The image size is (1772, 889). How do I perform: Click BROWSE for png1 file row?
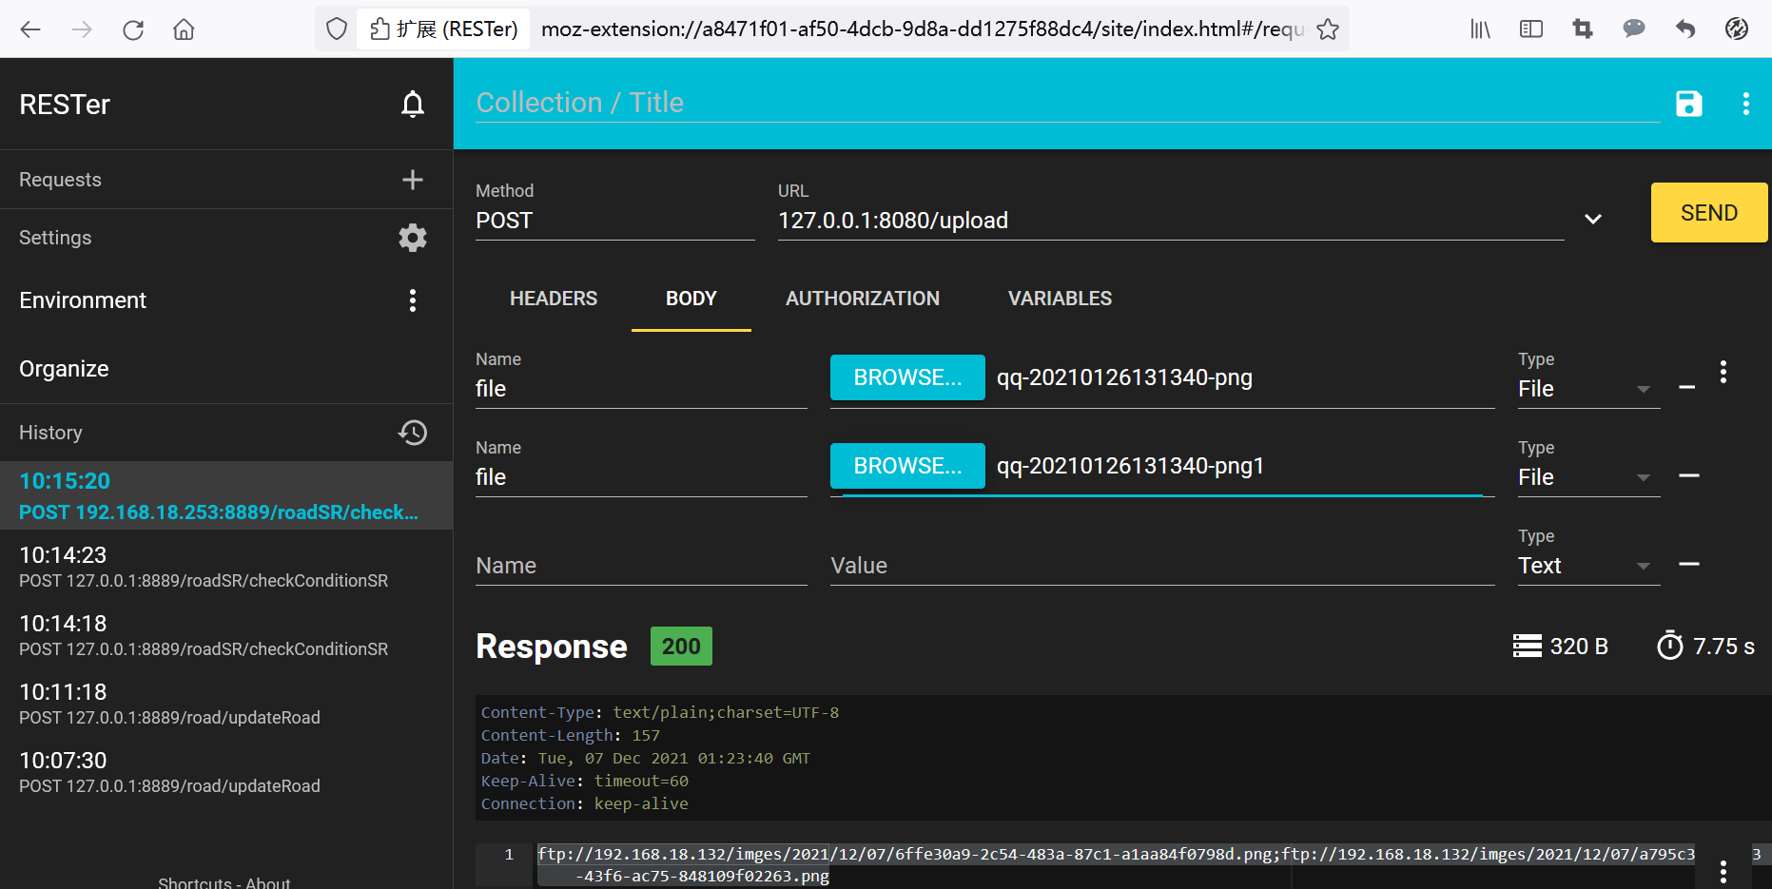click(x=907, y=466)
